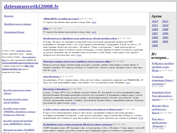
Task: Click >>> after the Diva 2013 summary
Action: (x=94, y=22)
